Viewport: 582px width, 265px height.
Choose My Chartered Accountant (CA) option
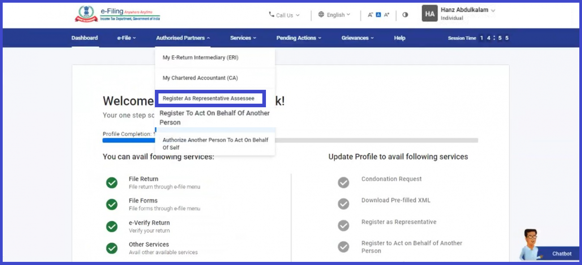pyautogui.click(x=200, y=78)
